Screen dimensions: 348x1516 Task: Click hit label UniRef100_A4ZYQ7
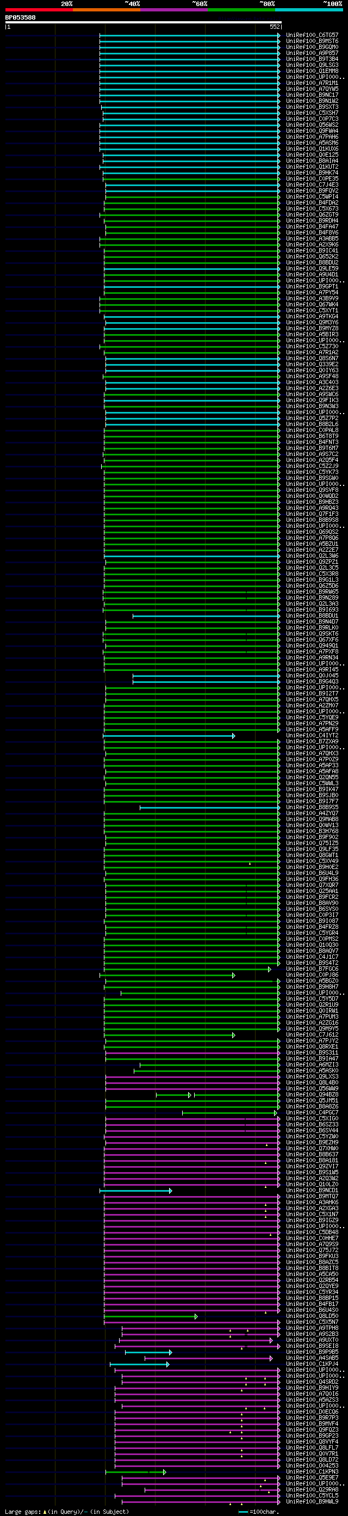tap(312, 814)
